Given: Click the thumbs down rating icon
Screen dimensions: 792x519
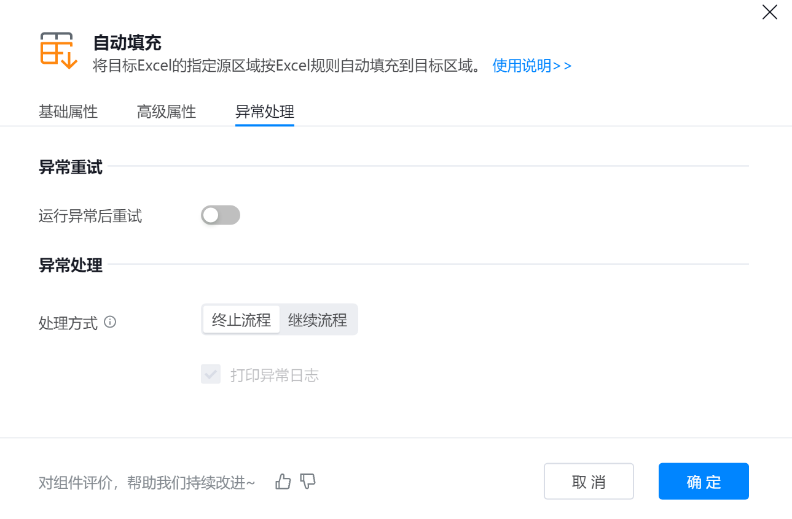Looking at the screenshot, I should [x=308, y=482].
